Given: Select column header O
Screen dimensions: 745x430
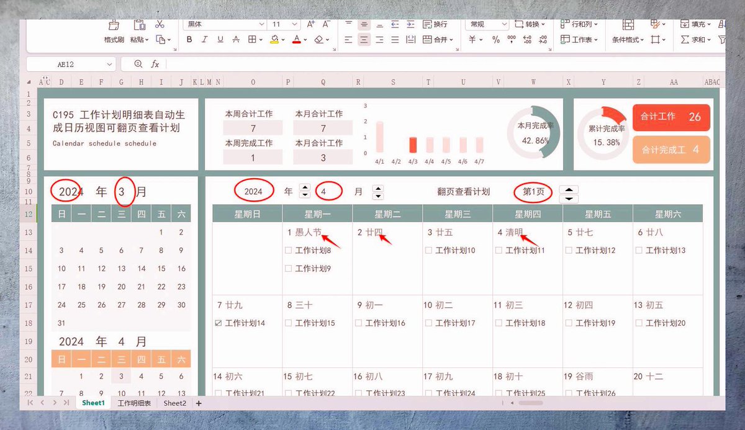Looking at the screenshot, I should click(253, 82).
